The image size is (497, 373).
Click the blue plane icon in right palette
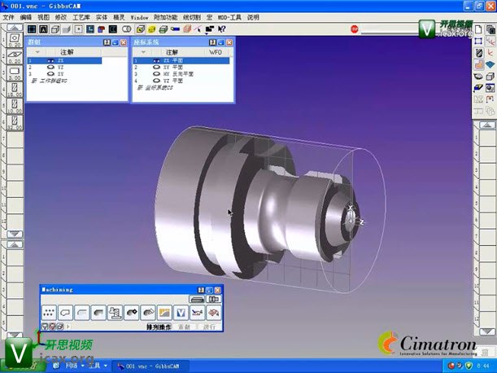point(490,65)
